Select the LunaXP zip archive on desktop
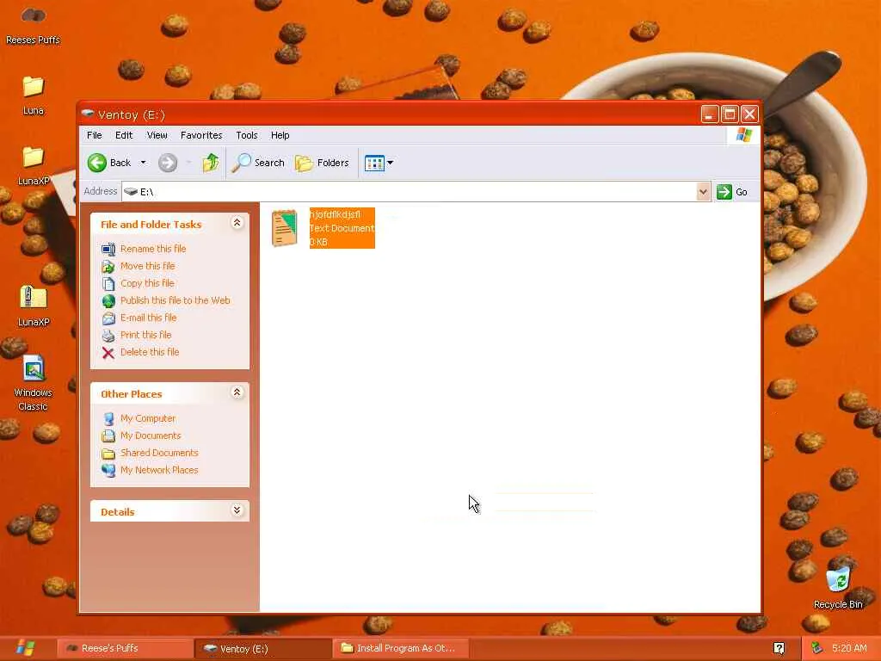881x661 pixels. point(34,307)
